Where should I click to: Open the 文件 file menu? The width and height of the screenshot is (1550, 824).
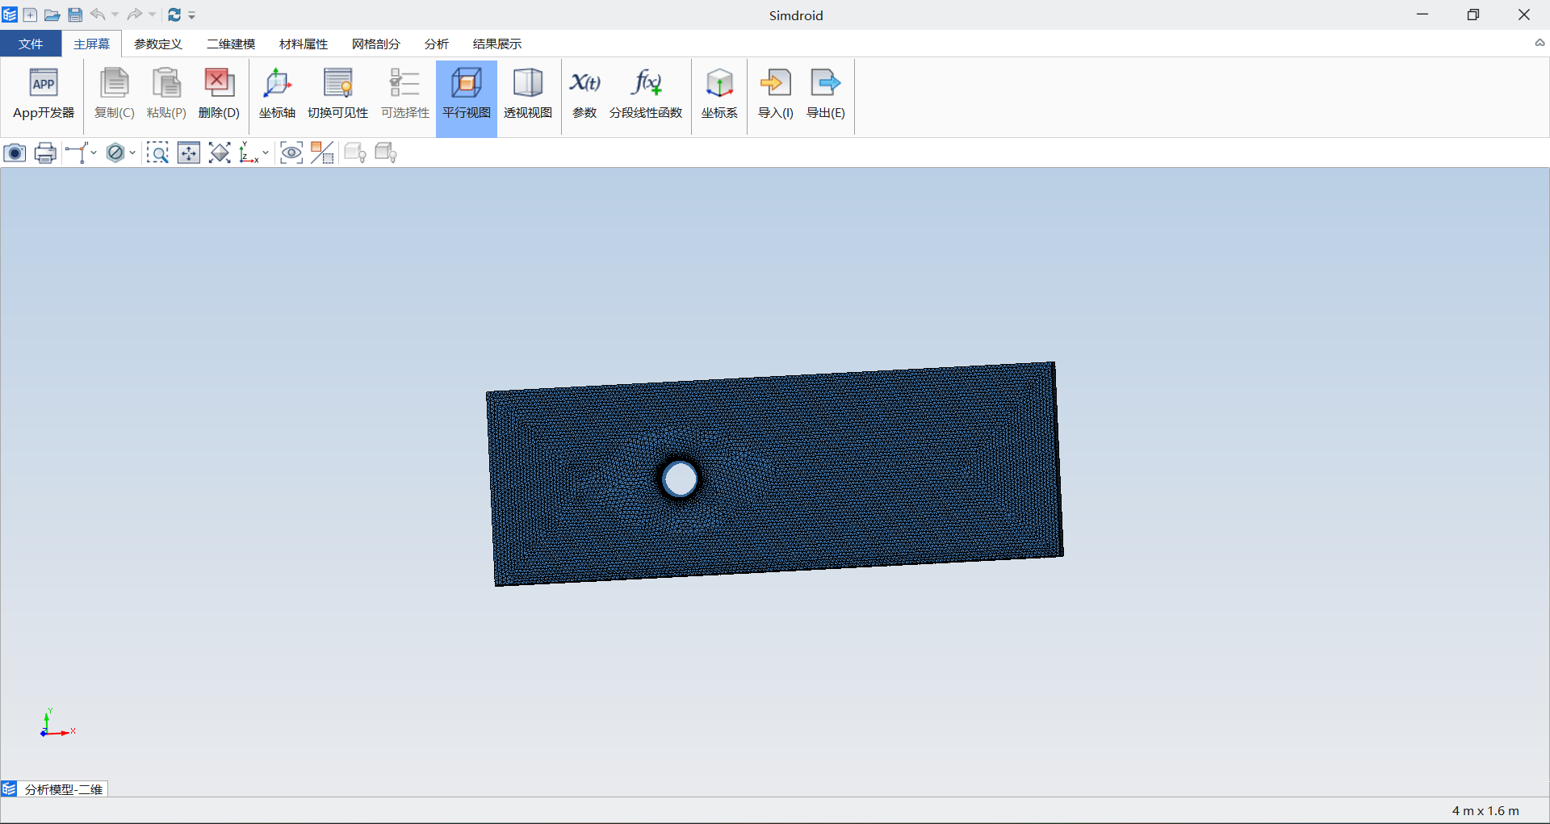[31, 44]
